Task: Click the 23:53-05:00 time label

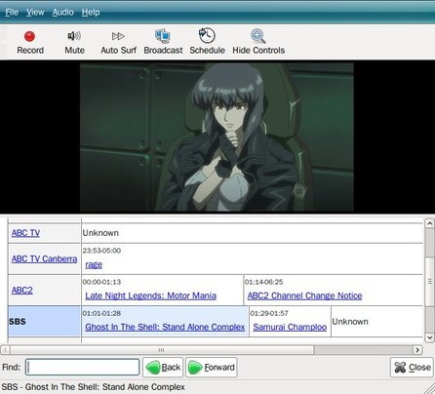Action: (101, 251)
